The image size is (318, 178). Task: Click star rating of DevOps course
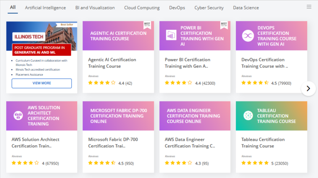pyautogui.click(x=255, y=83)
